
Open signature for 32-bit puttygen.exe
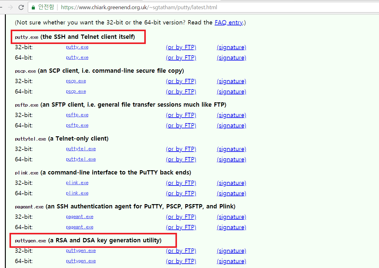coord(231,251)
